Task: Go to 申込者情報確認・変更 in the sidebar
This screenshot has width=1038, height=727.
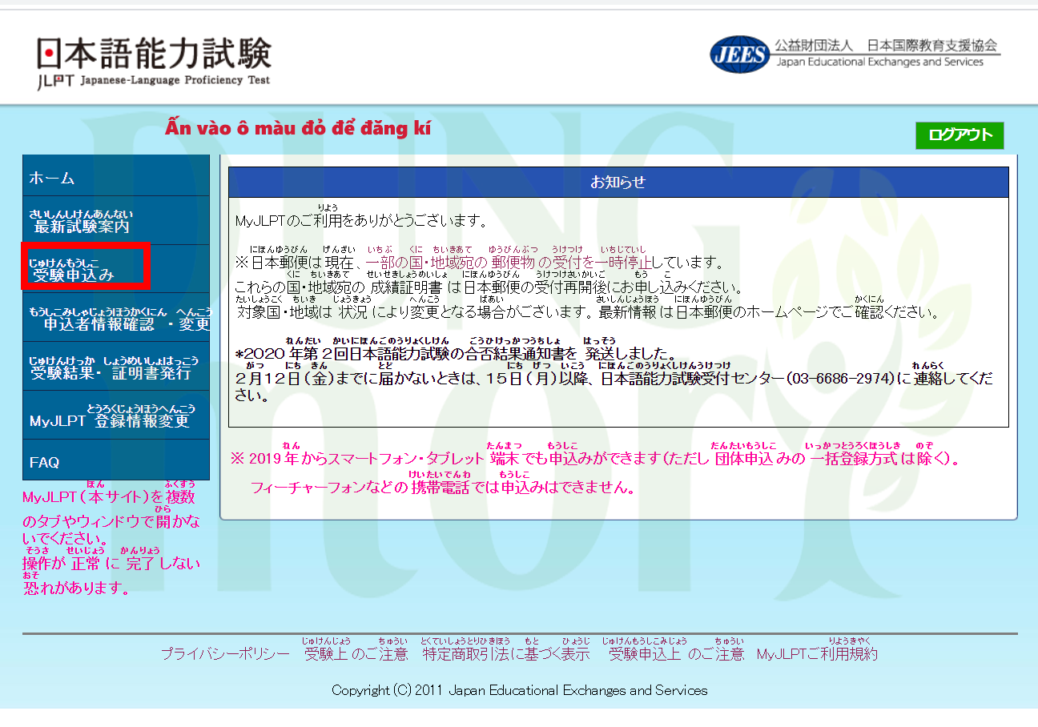Action: [x=116, y=318]
